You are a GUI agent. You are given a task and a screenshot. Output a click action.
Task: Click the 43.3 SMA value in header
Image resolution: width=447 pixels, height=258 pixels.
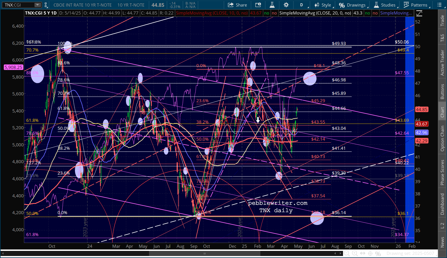coord(358,13)
